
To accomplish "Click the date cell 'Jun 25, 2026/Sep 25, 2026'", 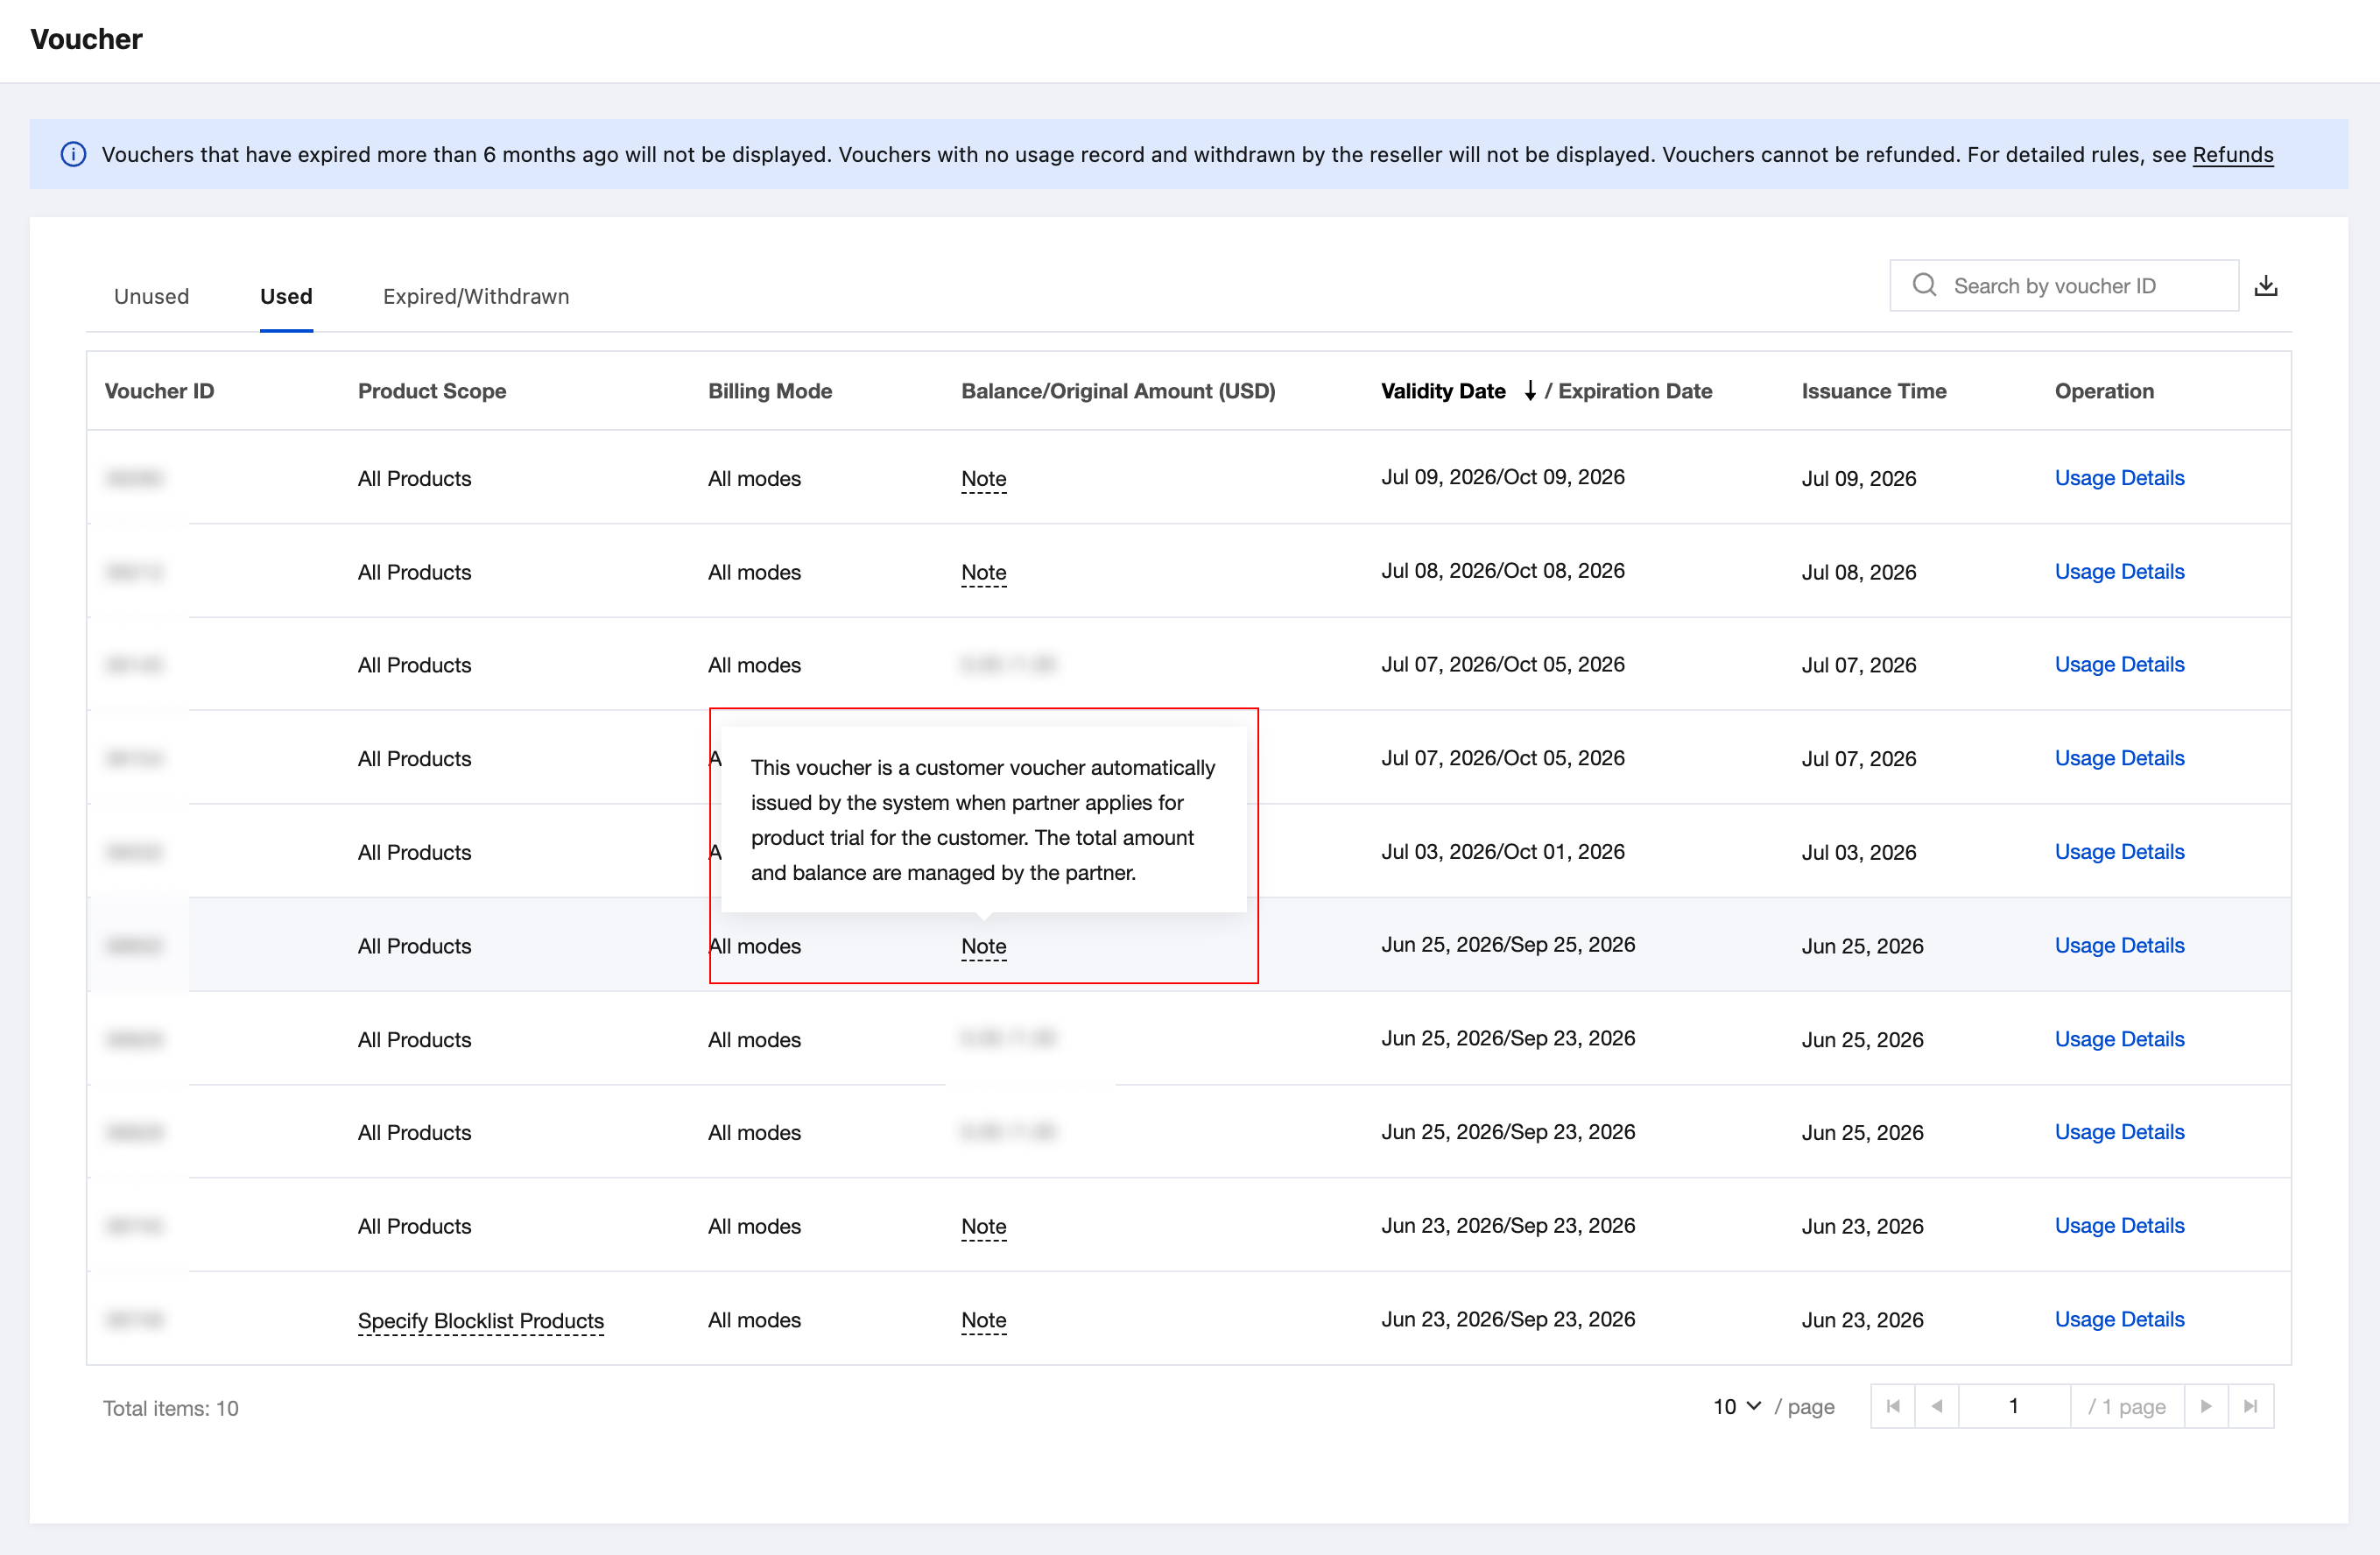I will point(1508,944).
